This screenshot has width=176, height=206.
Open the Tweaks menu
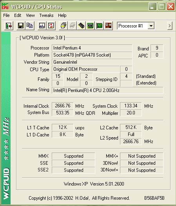coord(46,15)
